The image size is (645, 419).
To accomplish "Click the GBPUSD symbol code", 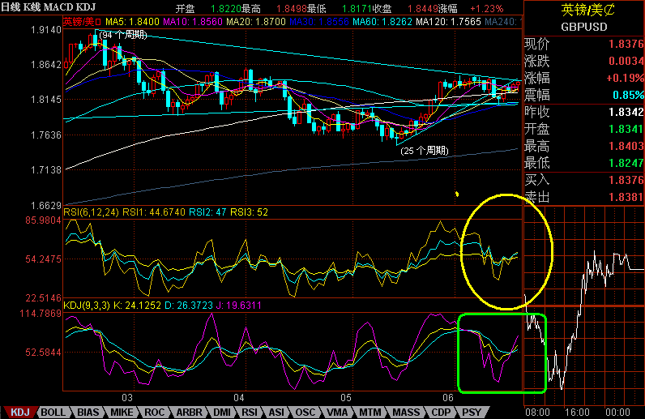I will point(584,26).
